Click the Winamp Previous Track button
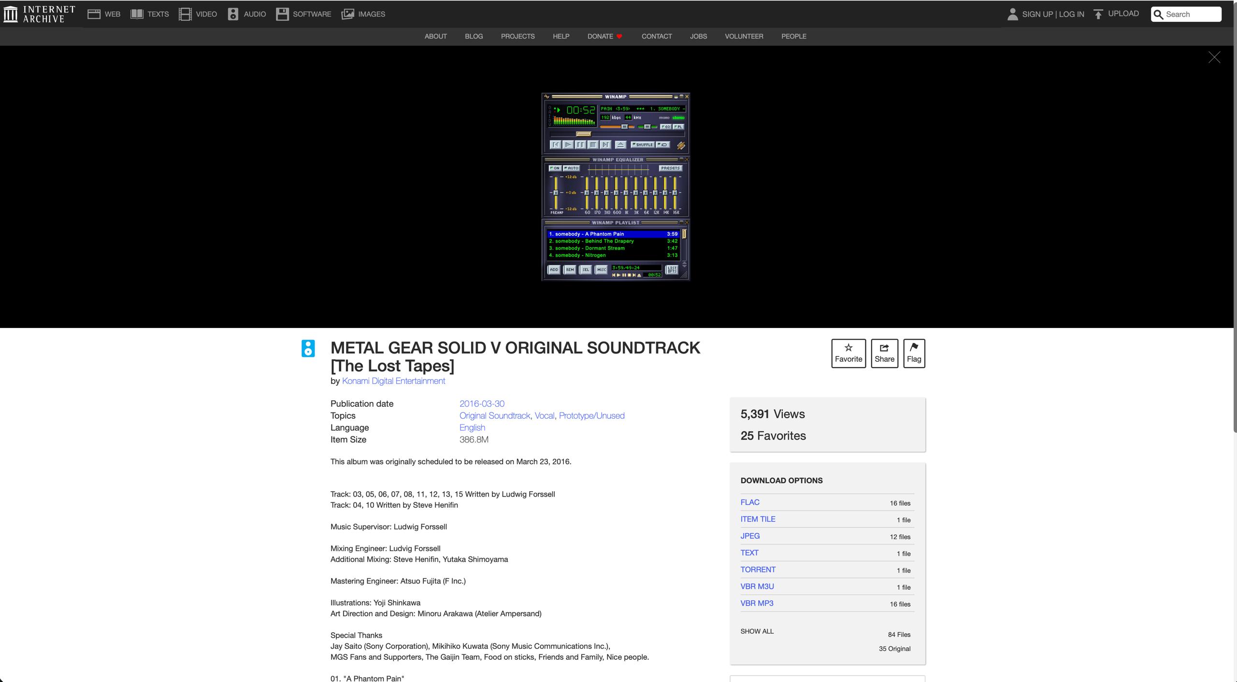Screen dimensions: 1237x682 tap(556, 145)
